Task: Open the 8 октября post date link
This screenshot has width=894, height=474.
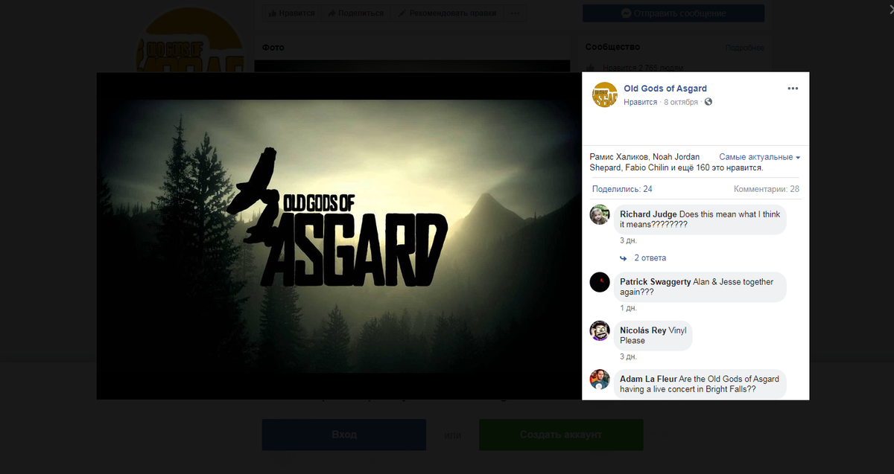Action: pos(681,102)
